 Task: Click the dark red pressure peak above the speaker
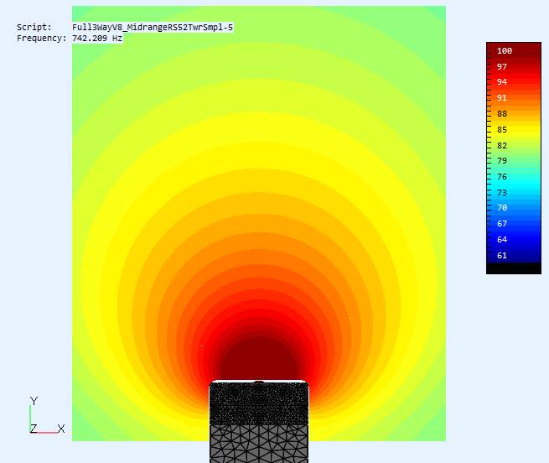pyautogui.click(x=259, y=358)
